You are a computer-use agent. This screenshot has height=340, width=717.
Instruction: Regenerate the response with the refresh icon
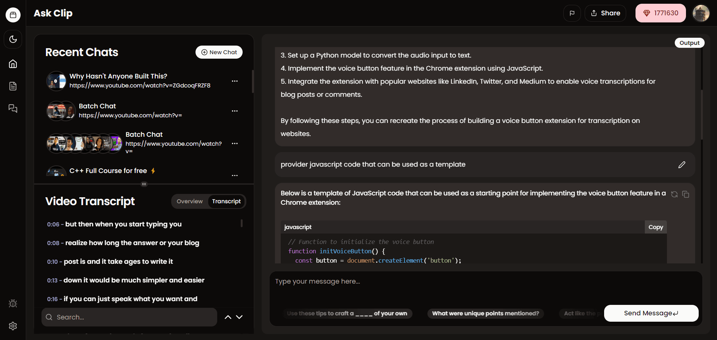point(674,194)
